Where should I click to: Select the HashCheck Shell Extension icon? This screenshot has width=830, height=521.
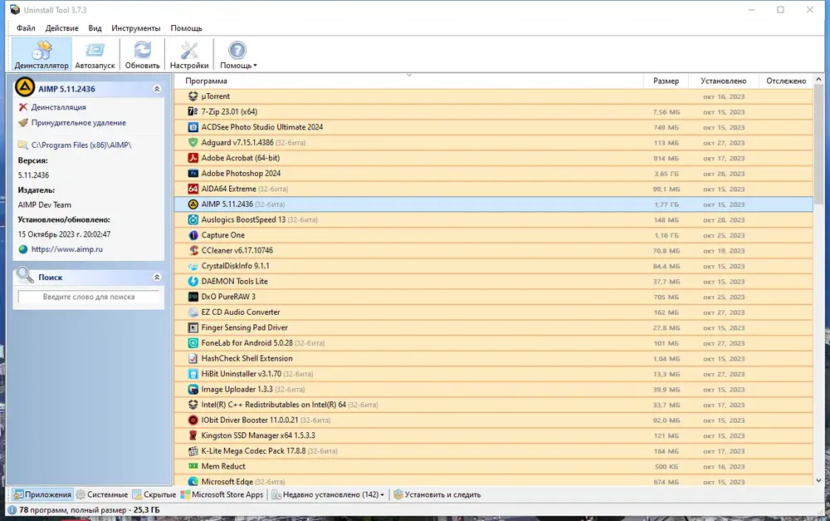(x=193, y=358)
